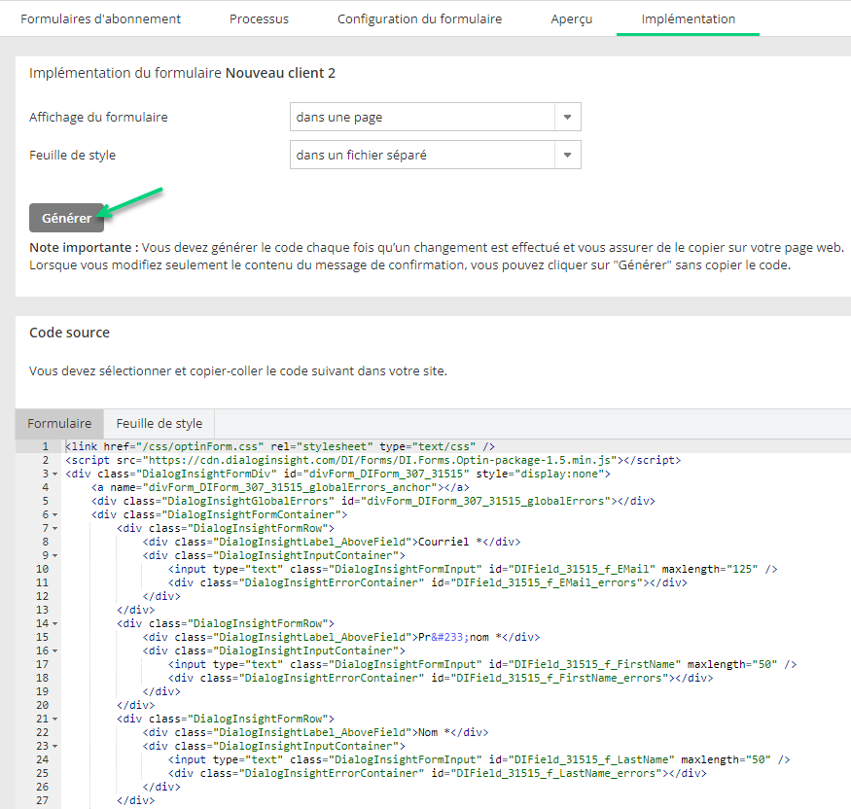Select the Formulaire code tab
Viewport: 851px width, 809px height.
[59, 423]
